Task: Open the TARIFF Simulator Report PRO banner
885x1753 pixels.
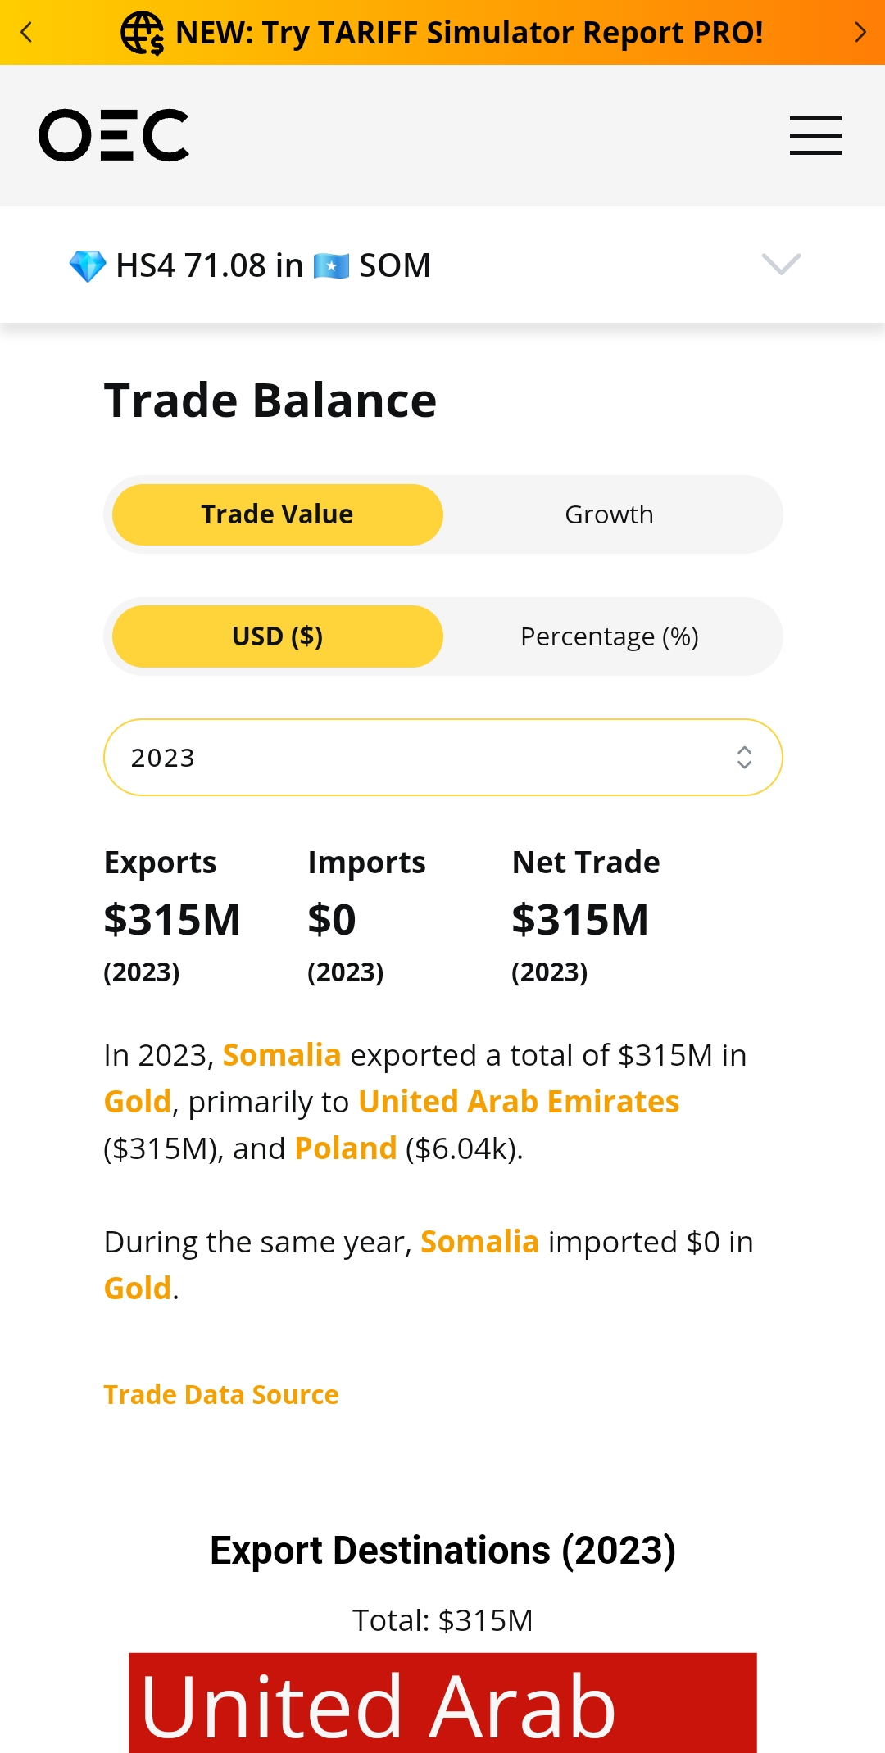Action: [470, 33]
